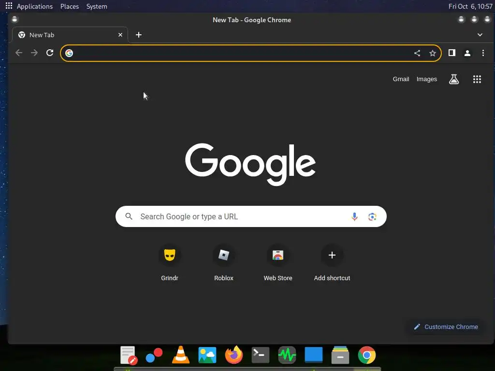Open the image viewer dock icon
495x371 pixels.
click(207, 355)
